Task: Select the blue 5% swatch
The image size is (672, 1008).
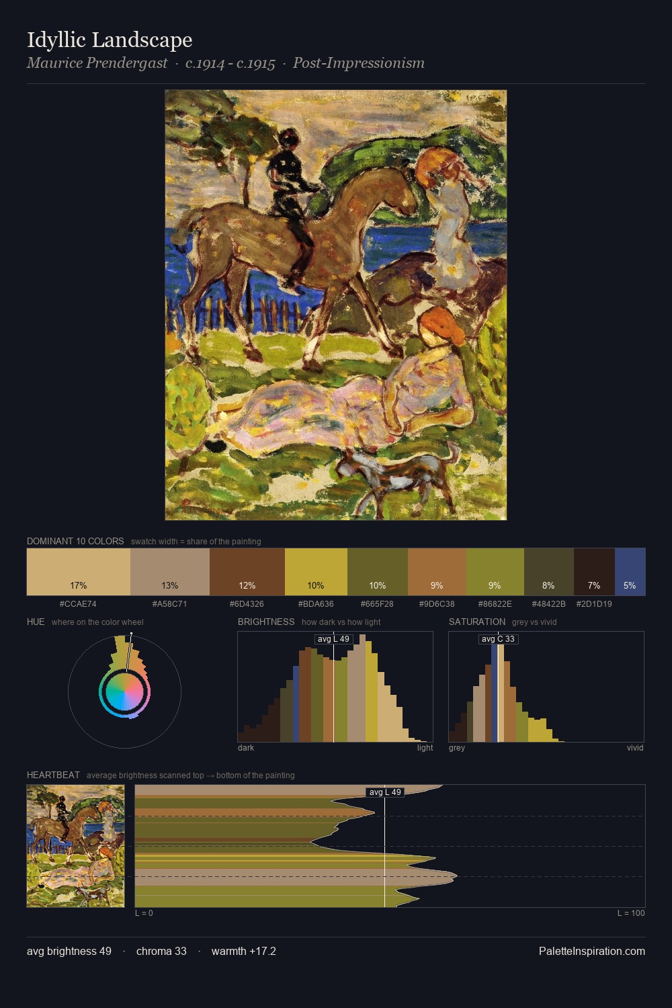Action: coord(630,572)
